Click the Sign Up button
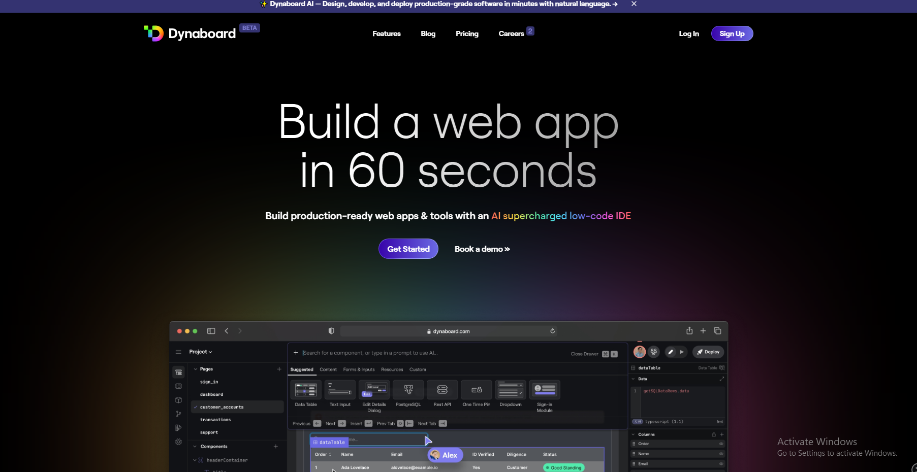The width and height of the screenshot is (917, 472). [732, 33]
